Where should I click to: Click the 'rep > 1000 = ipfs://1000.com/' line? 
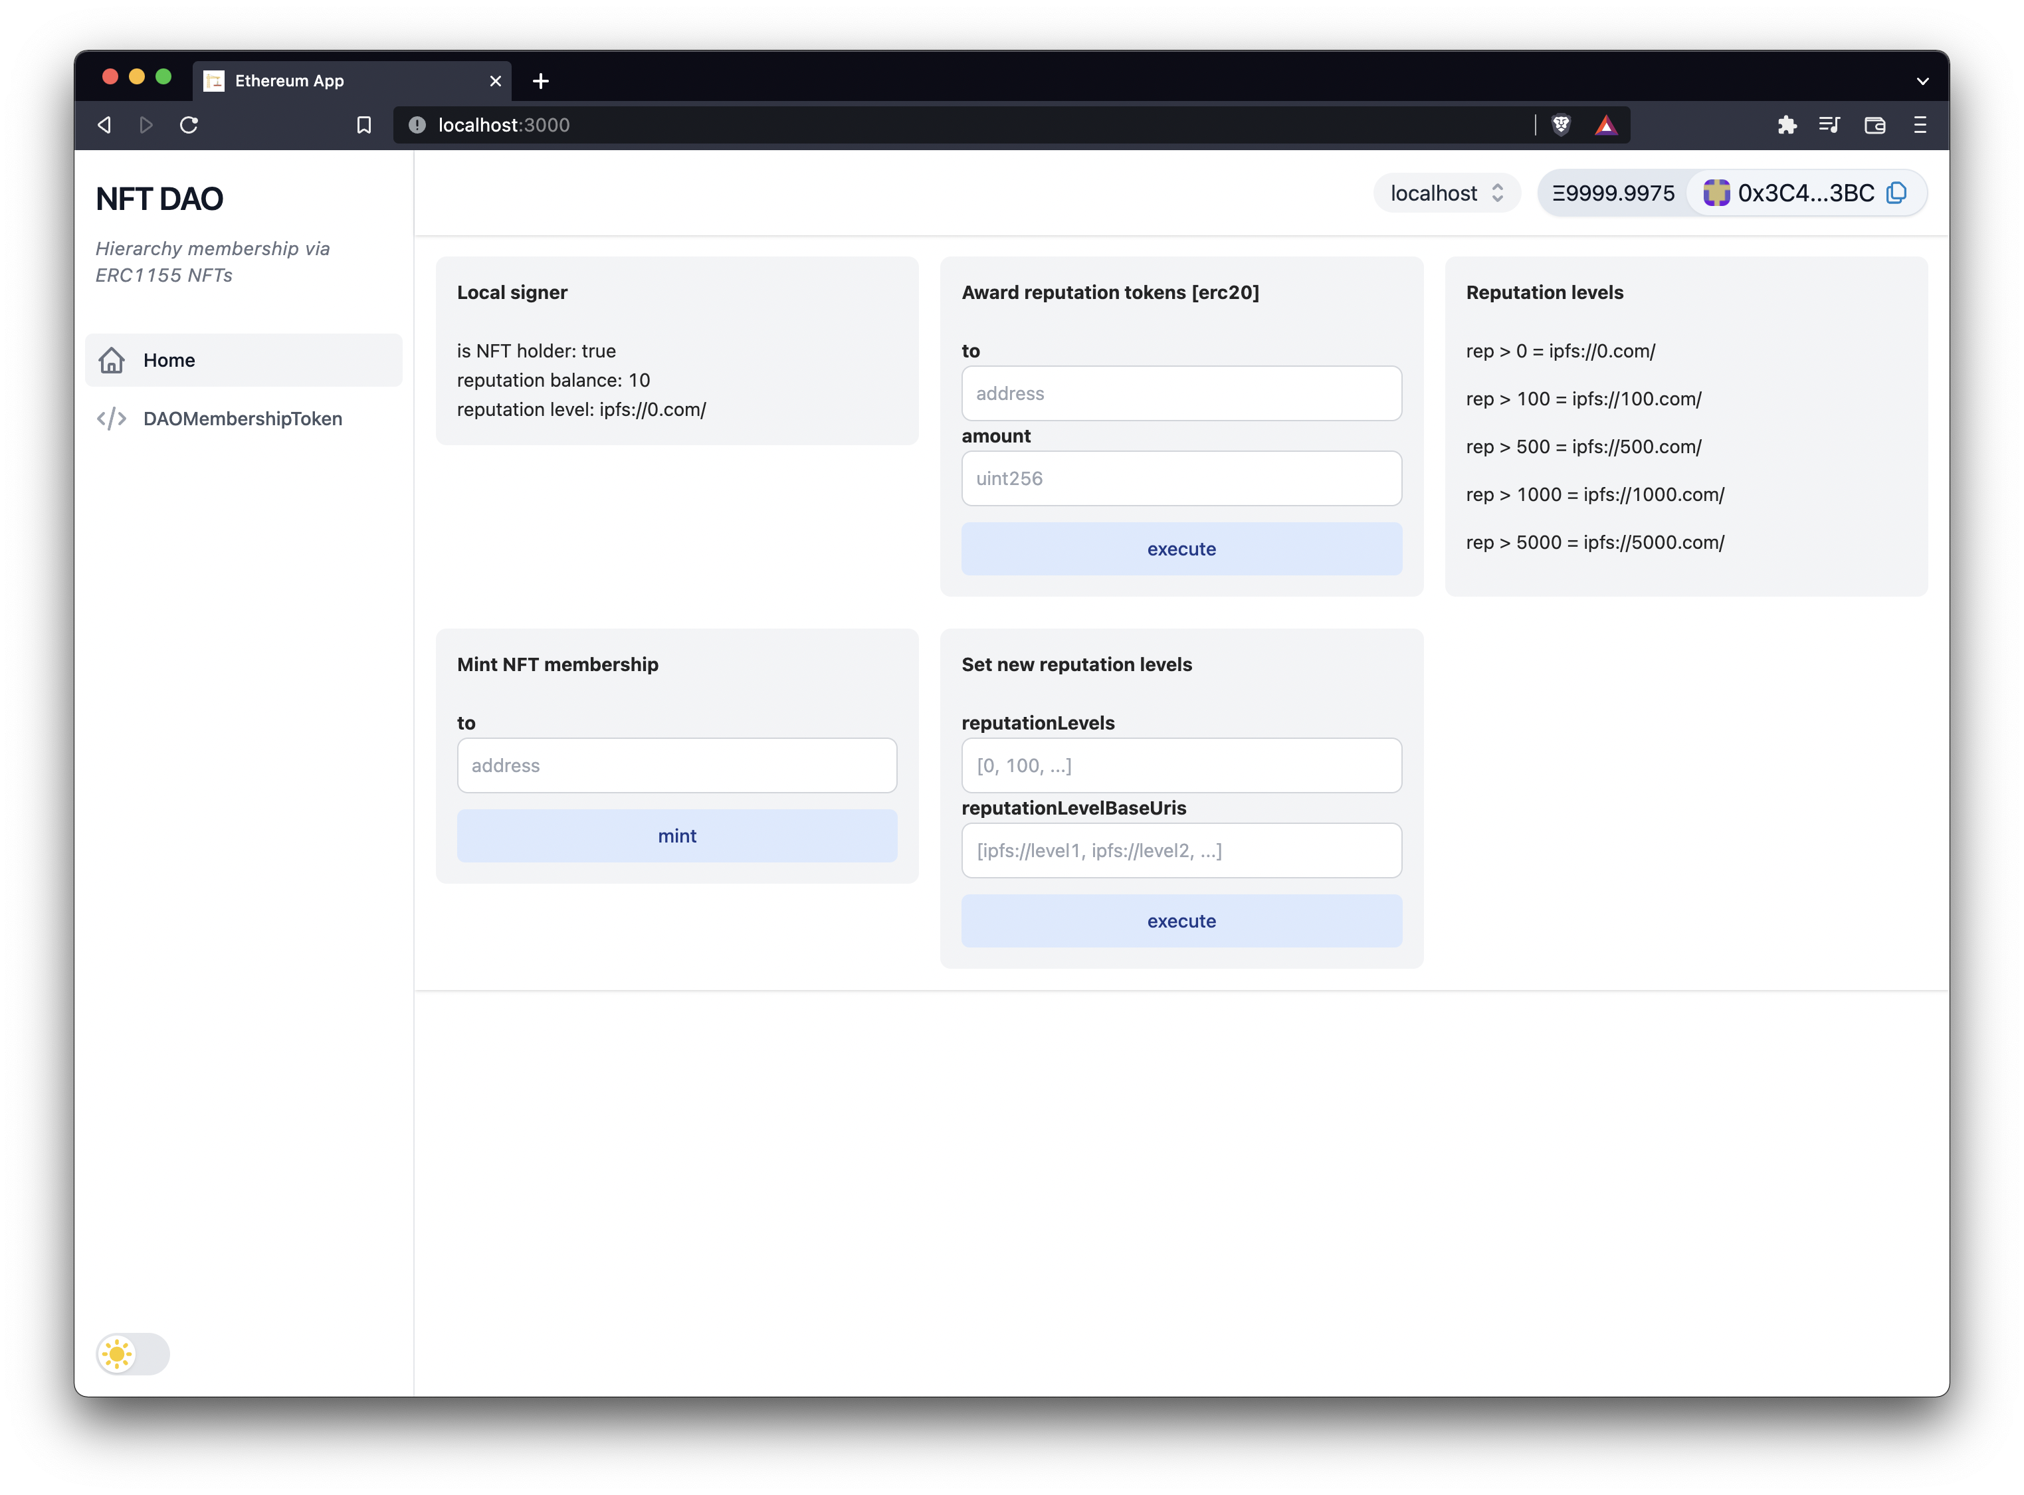(x=1595, y=495)
